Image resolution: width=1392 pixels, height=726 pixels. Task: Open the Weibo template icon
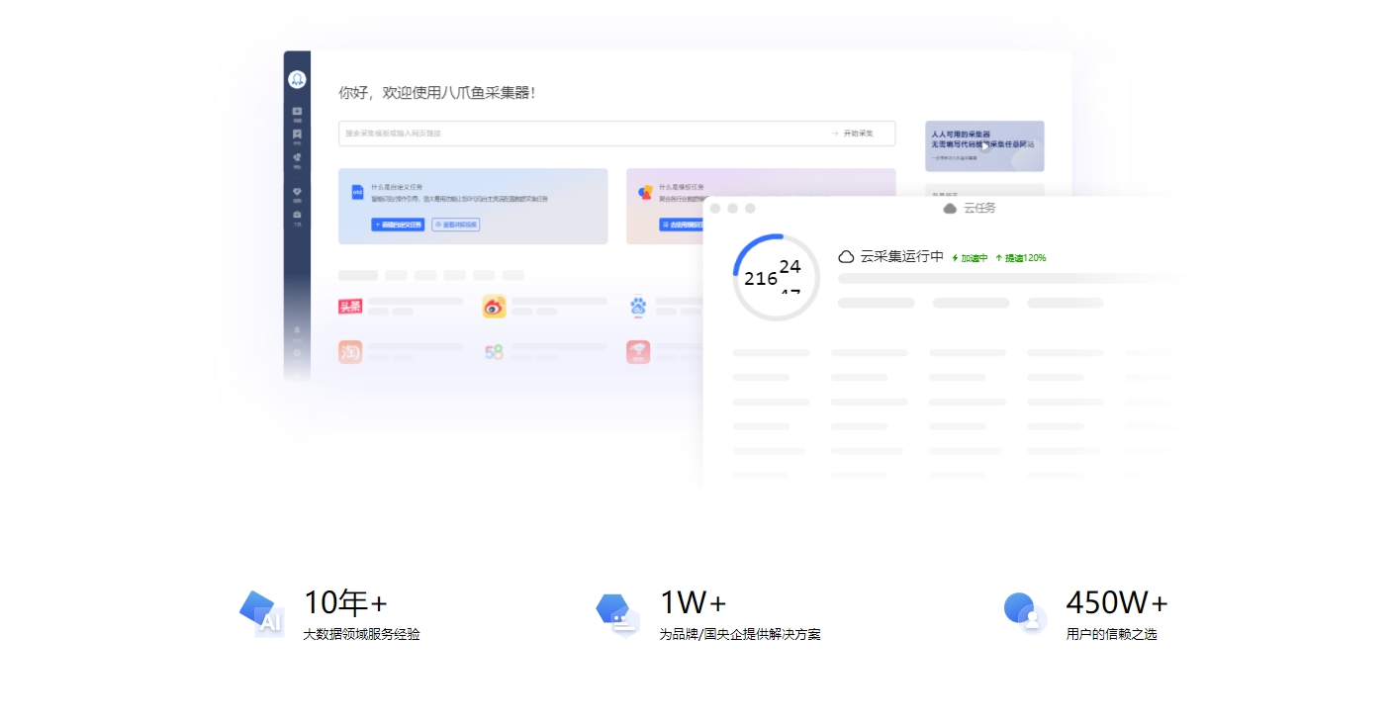[494, 307]
